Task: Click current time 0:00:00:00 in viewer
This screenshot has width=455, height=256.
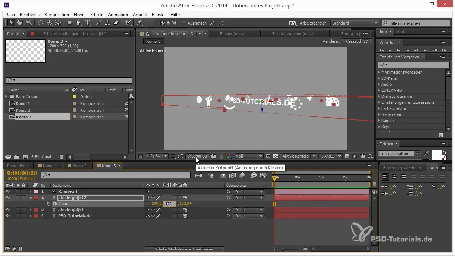Action: point(197,156)
